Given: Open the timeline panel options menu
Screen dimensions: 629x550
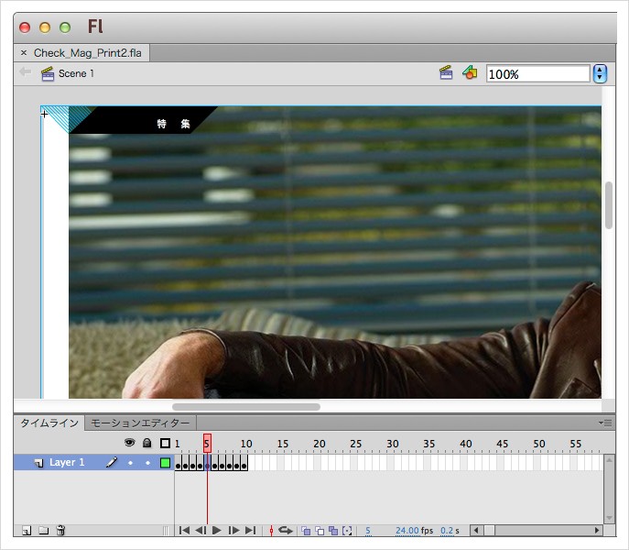Looking at the screenshot, I should pos(605,423).
